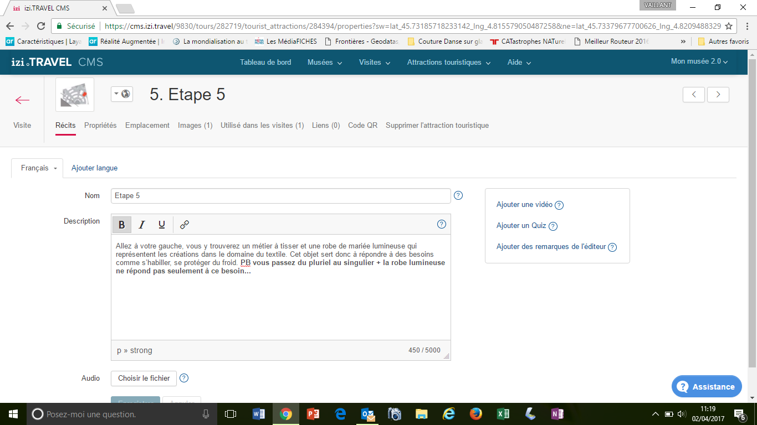This screenshot has width=757, height=425.
Task: Open the globe publish status dropdown
Action: pyautogui.click(x=122, y=94)
